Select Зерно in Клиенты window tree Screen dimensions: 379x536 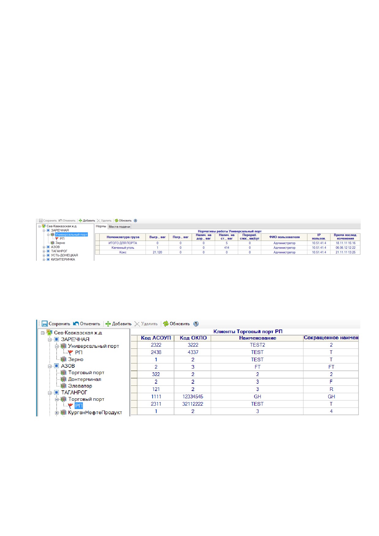pyautogui.click(x=76, y=359)
